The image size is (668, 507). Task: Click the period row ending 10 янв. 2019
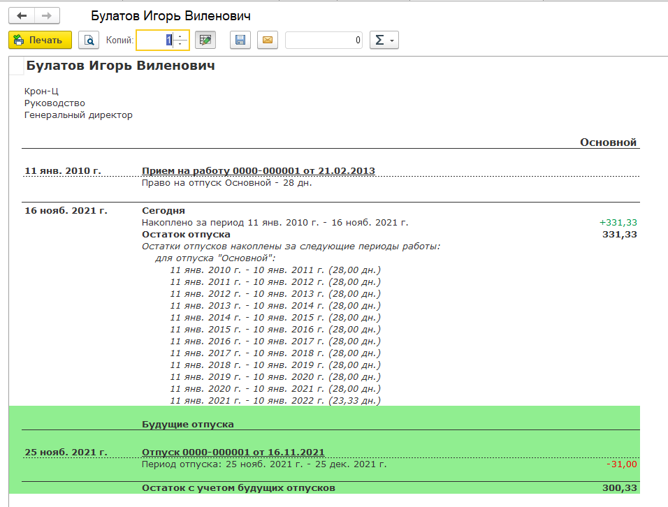(x=275, y=365)
